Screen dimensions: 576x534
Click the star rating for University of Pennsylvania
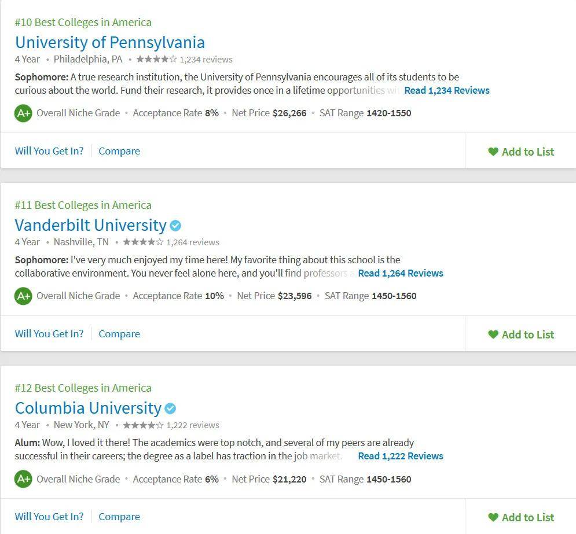click(156, 59)
